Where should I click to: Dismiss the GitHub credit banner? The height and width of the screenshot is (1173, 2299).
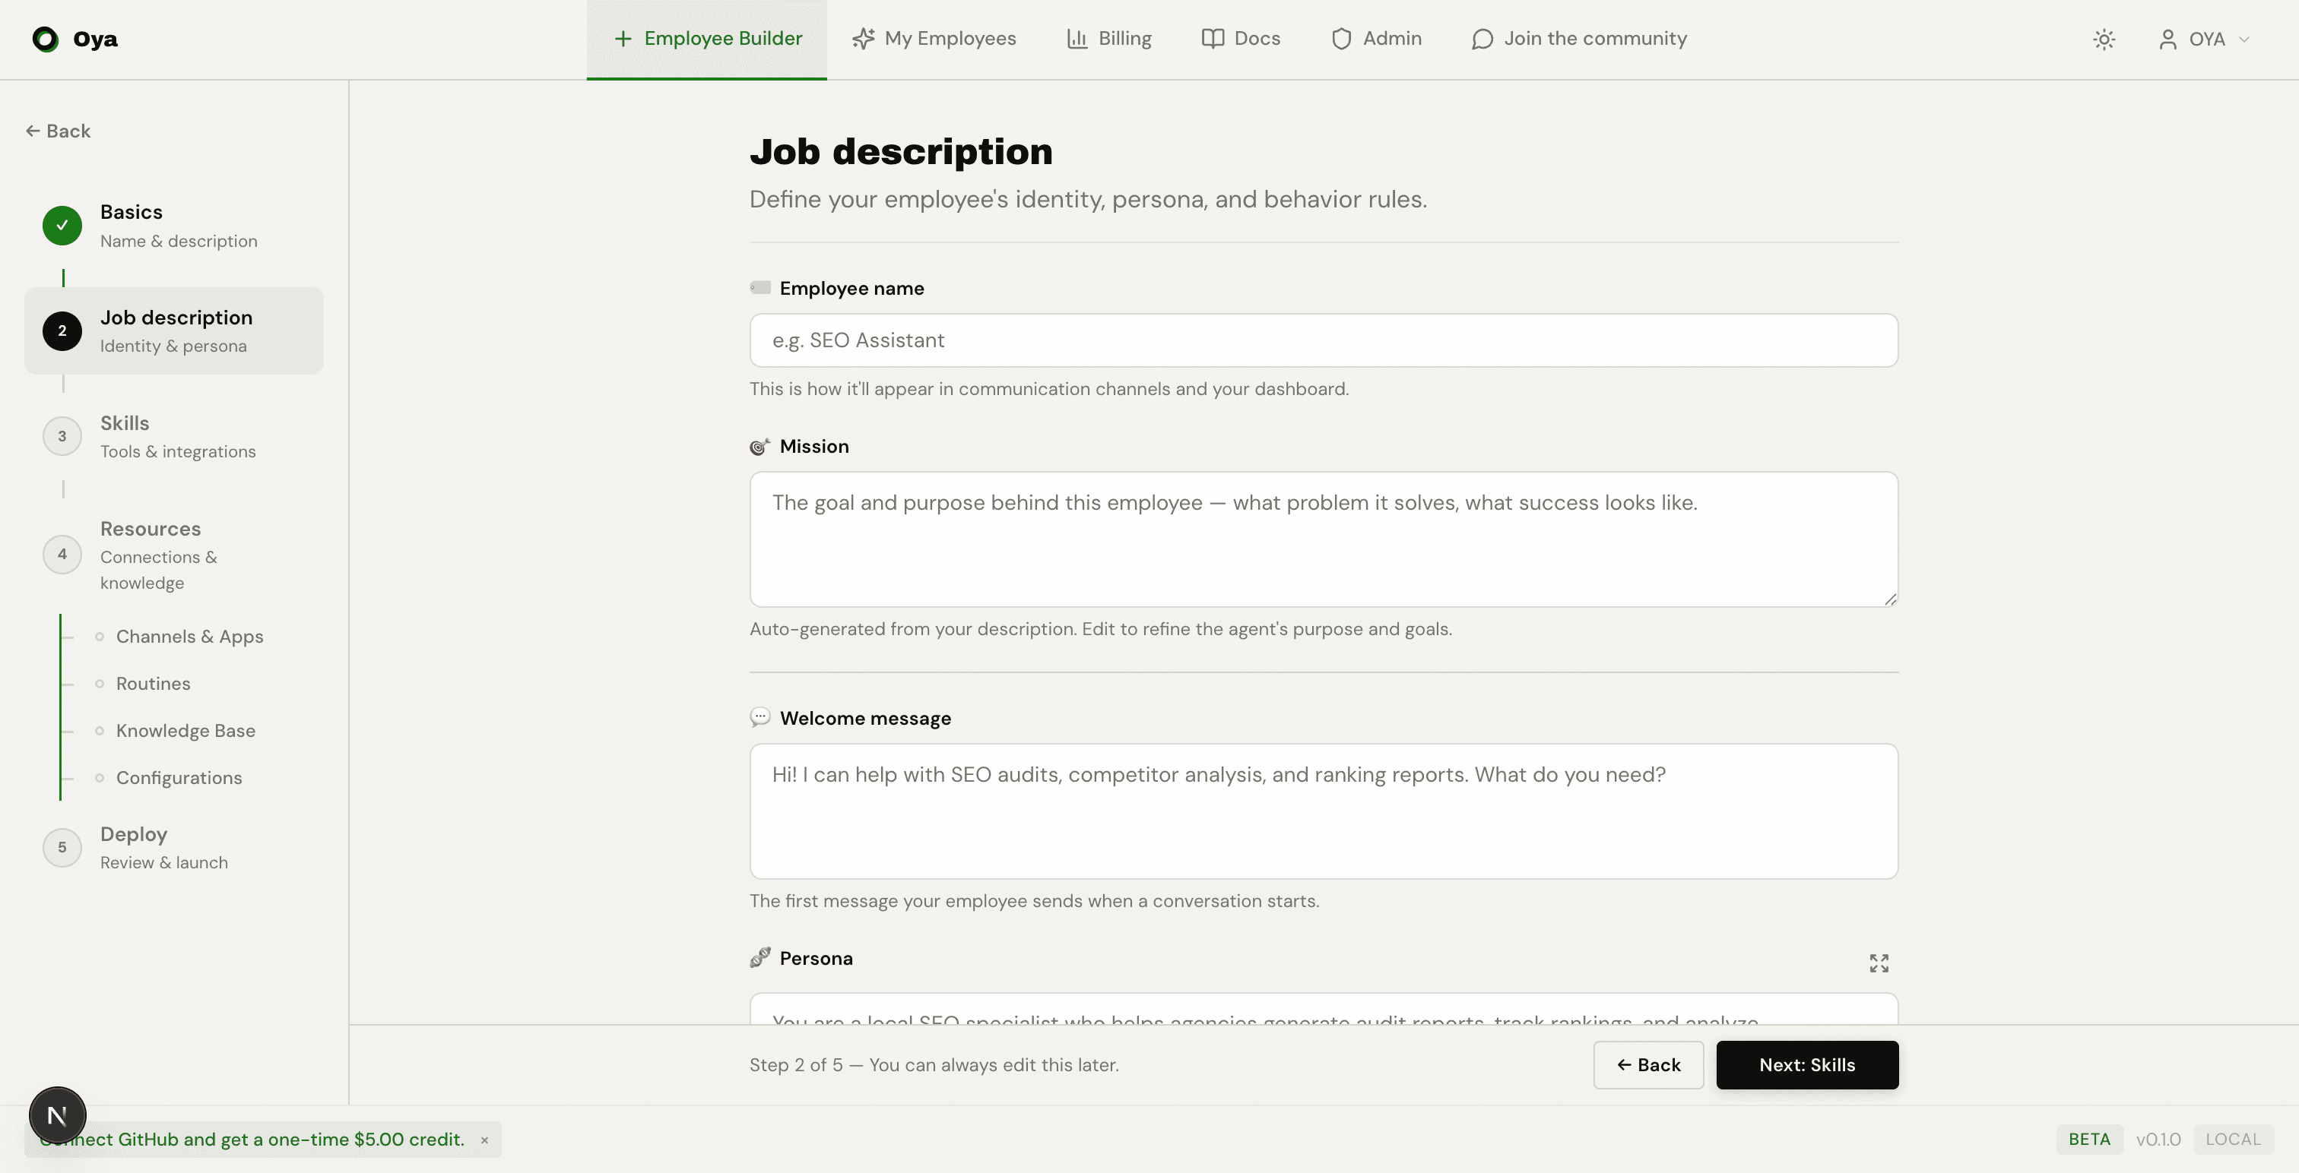[x=484, y=1139]
